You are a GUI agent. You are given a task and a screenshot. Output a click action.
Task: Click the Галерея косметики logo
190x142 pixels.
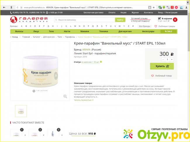pos(29,20)
